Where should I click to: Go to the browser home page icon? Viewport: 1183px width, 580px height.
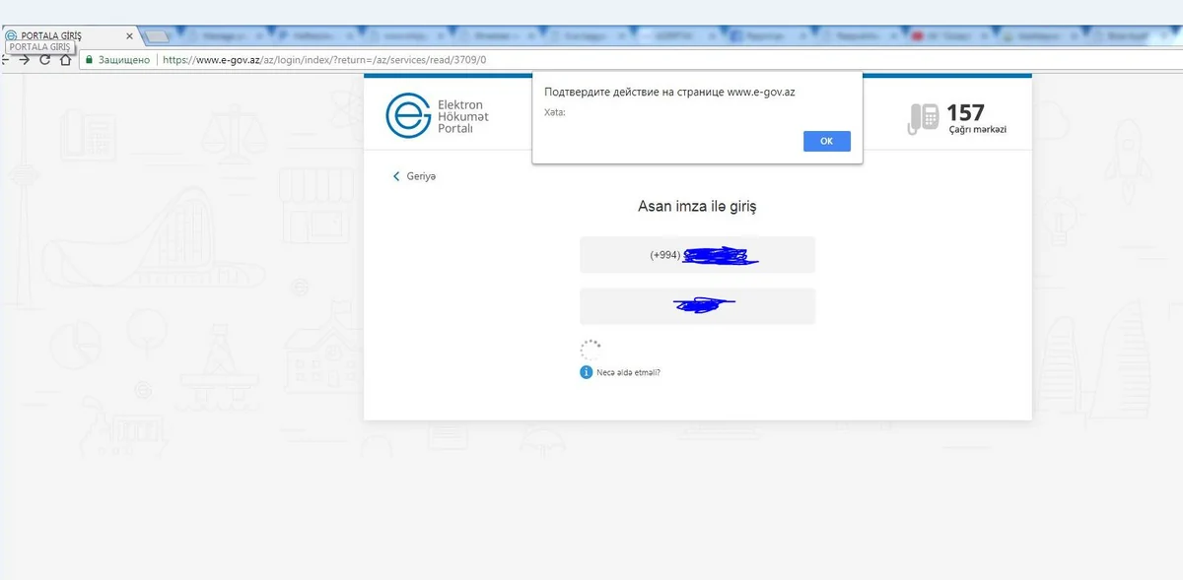[x=65, y=60]
